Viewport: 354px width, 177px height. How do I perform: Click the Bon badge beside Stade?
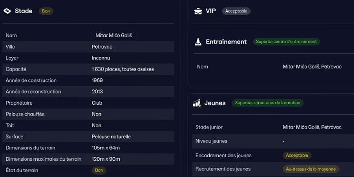tap(46, 11)
